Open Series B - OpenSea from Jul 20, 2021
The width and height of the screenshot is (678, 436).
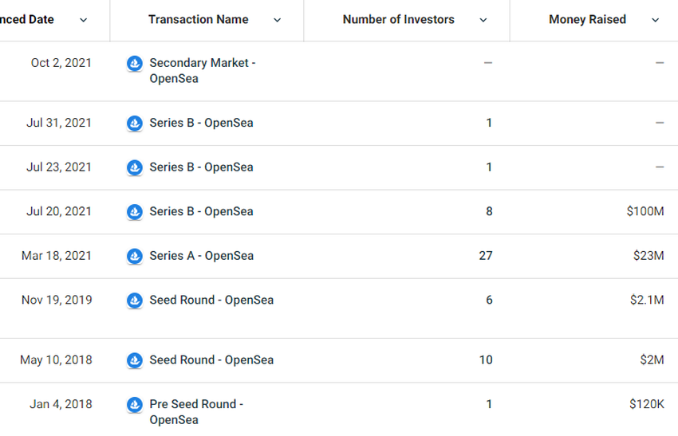[201, 211]
